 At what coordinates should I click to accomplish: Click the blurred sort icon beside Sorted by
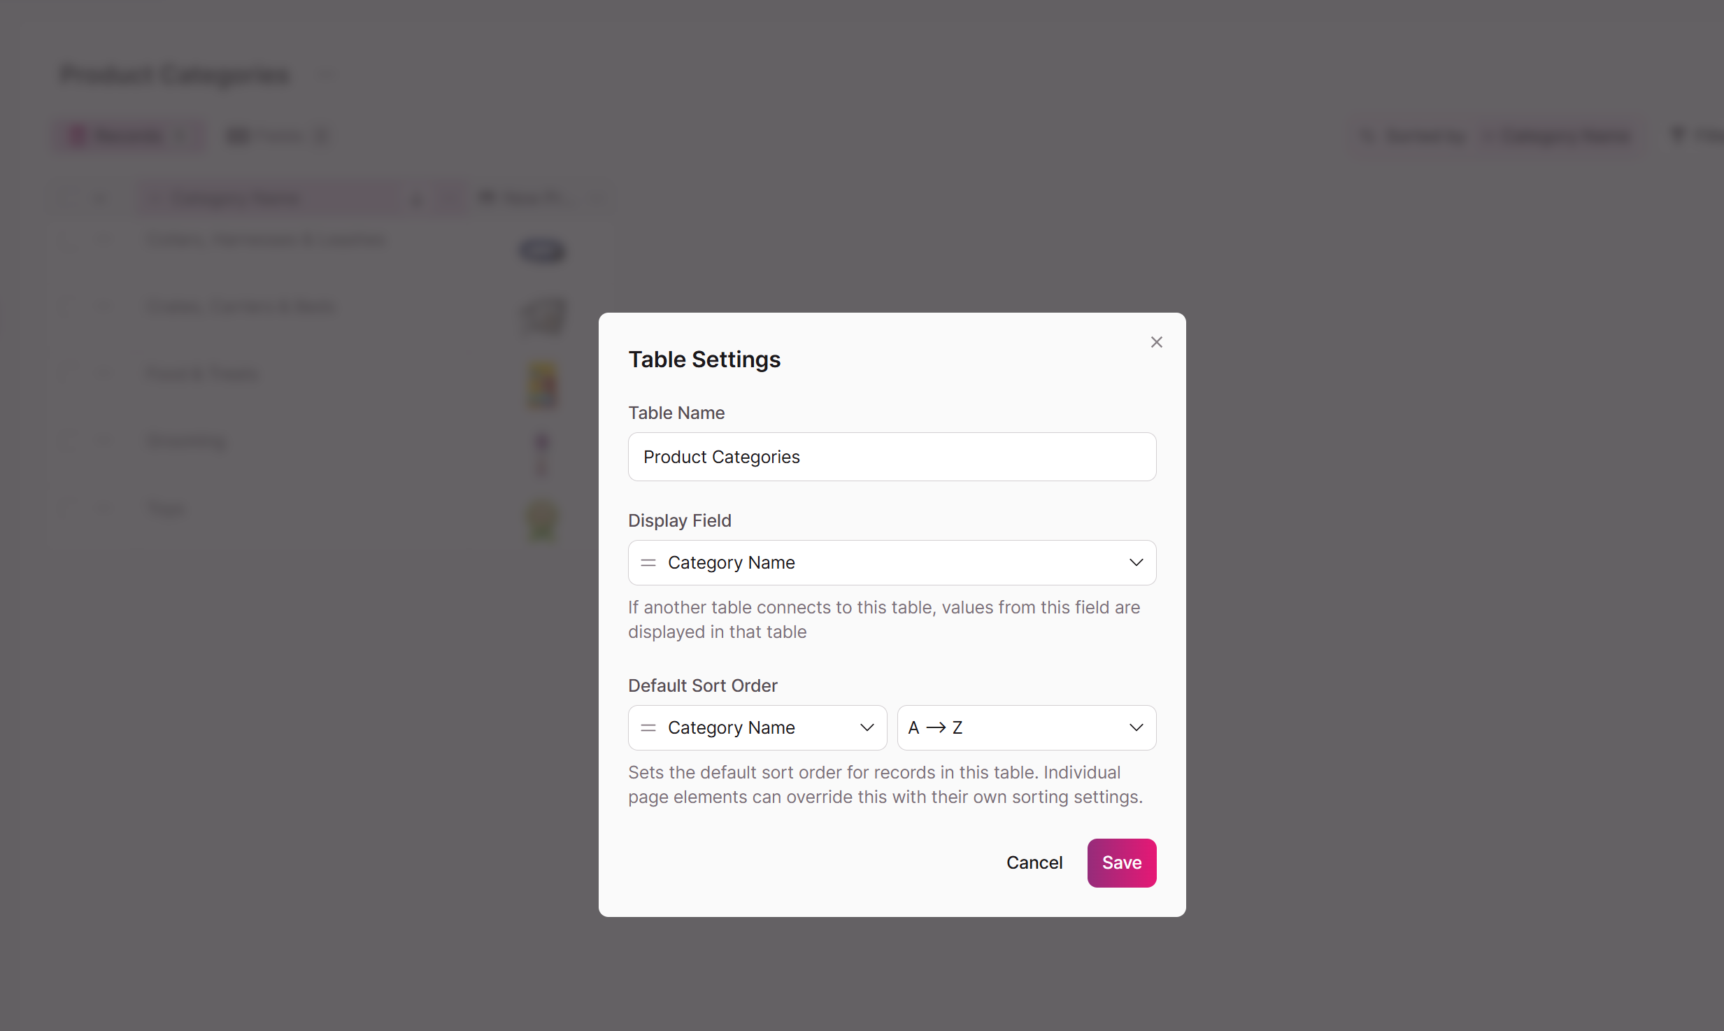coord(1367,136)
